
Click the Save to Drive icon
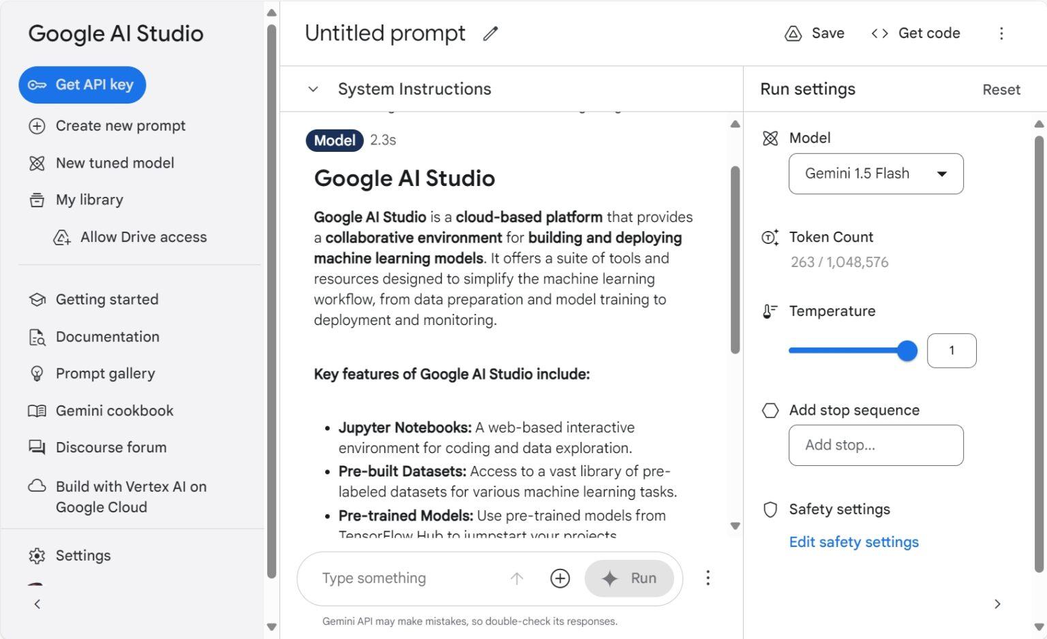point(793,33)
